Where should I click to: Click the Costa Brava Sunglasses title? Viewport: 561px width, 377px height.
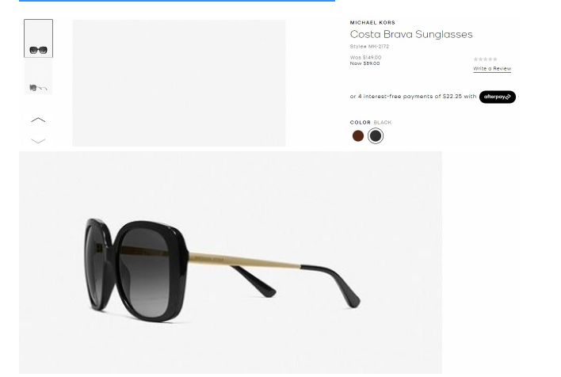[x=411, y=34]
